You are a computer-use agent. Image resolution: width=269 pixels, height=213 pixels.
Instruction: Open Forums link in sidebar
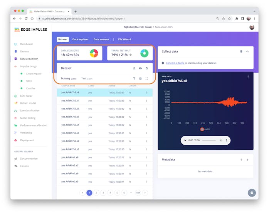[x=24, y=166]
